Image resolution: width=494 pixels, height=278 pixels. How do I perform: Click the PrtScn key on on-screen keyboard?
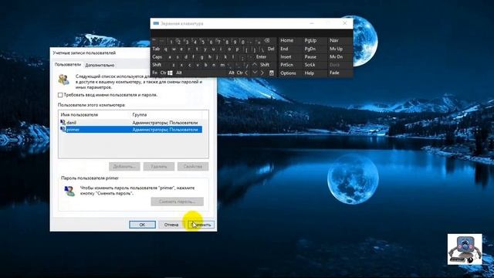[x=286, y=65]
